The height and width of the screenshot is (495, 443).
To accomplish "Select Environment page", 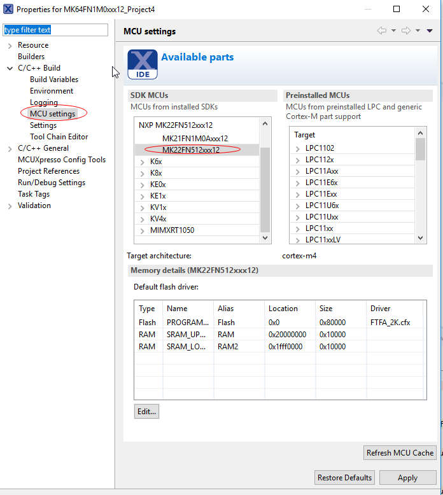I will click(x=52, y=91).
